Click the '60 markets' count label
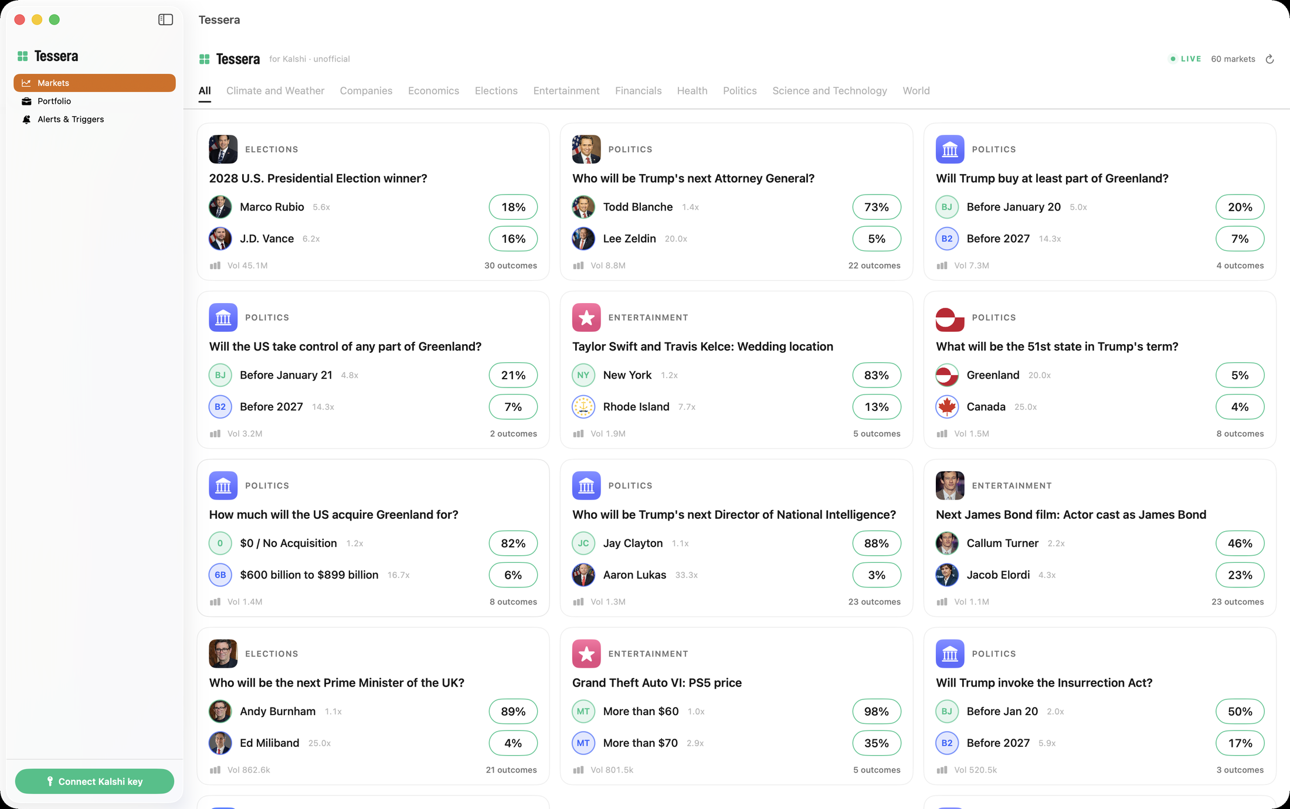1290x809 pixels. pos(1233,59)
